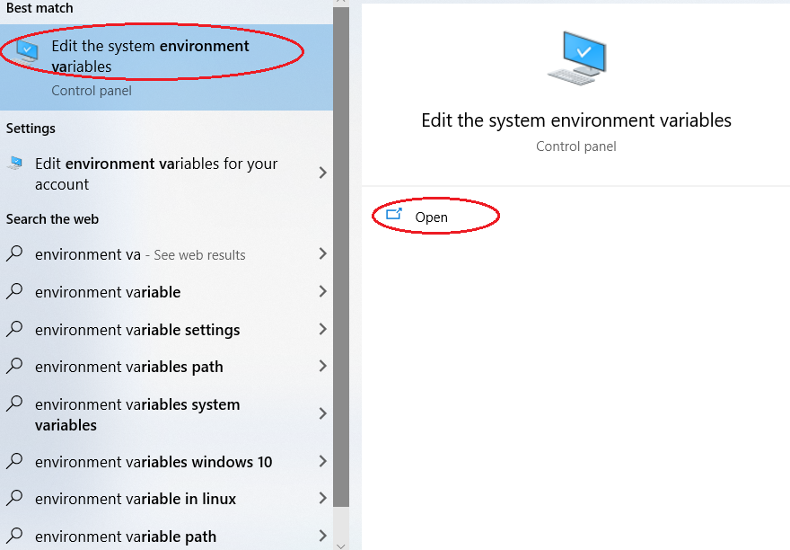Select 'environment variable' web suggestion
The width and height of the screenshot is (790, 550).
coord(166,292)
